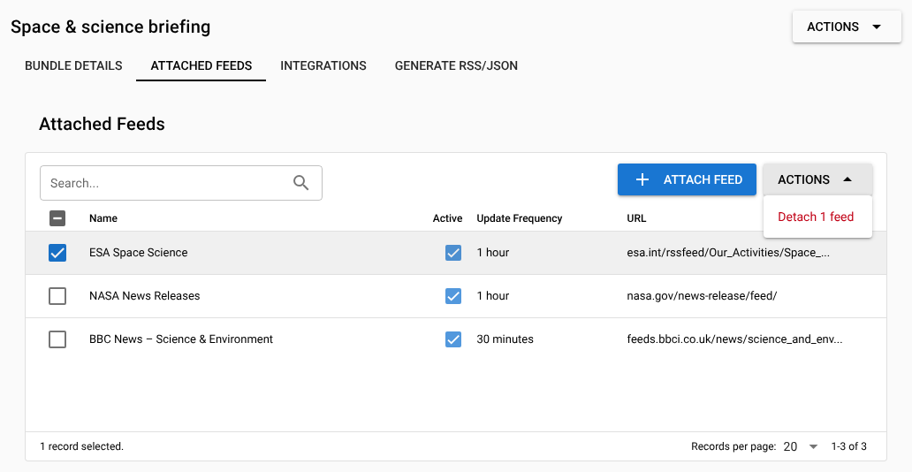Click the NASA News Releases feed name
912x472 pixels.
click(144, 295)
